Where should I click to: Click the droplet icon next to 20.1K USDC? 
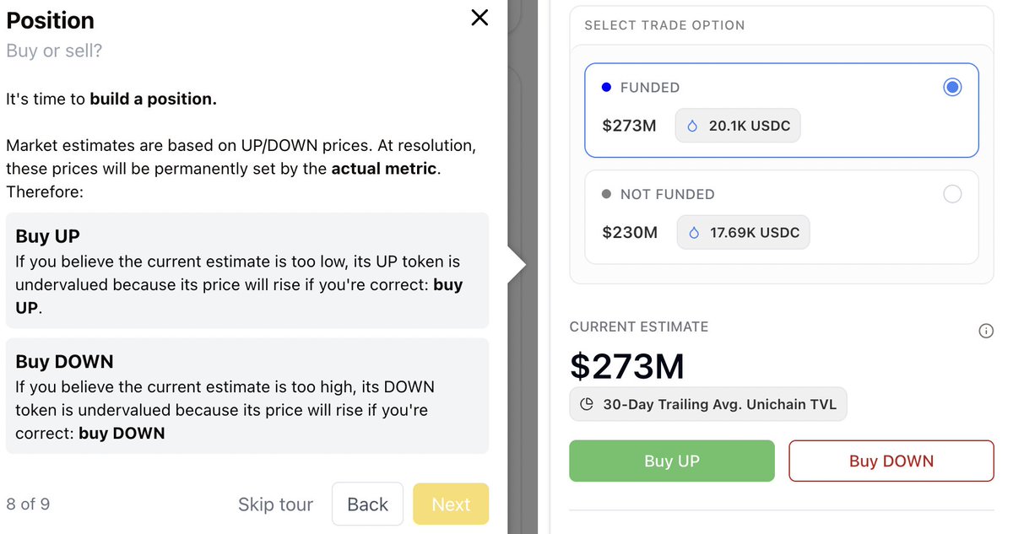(x=693, y=126)
